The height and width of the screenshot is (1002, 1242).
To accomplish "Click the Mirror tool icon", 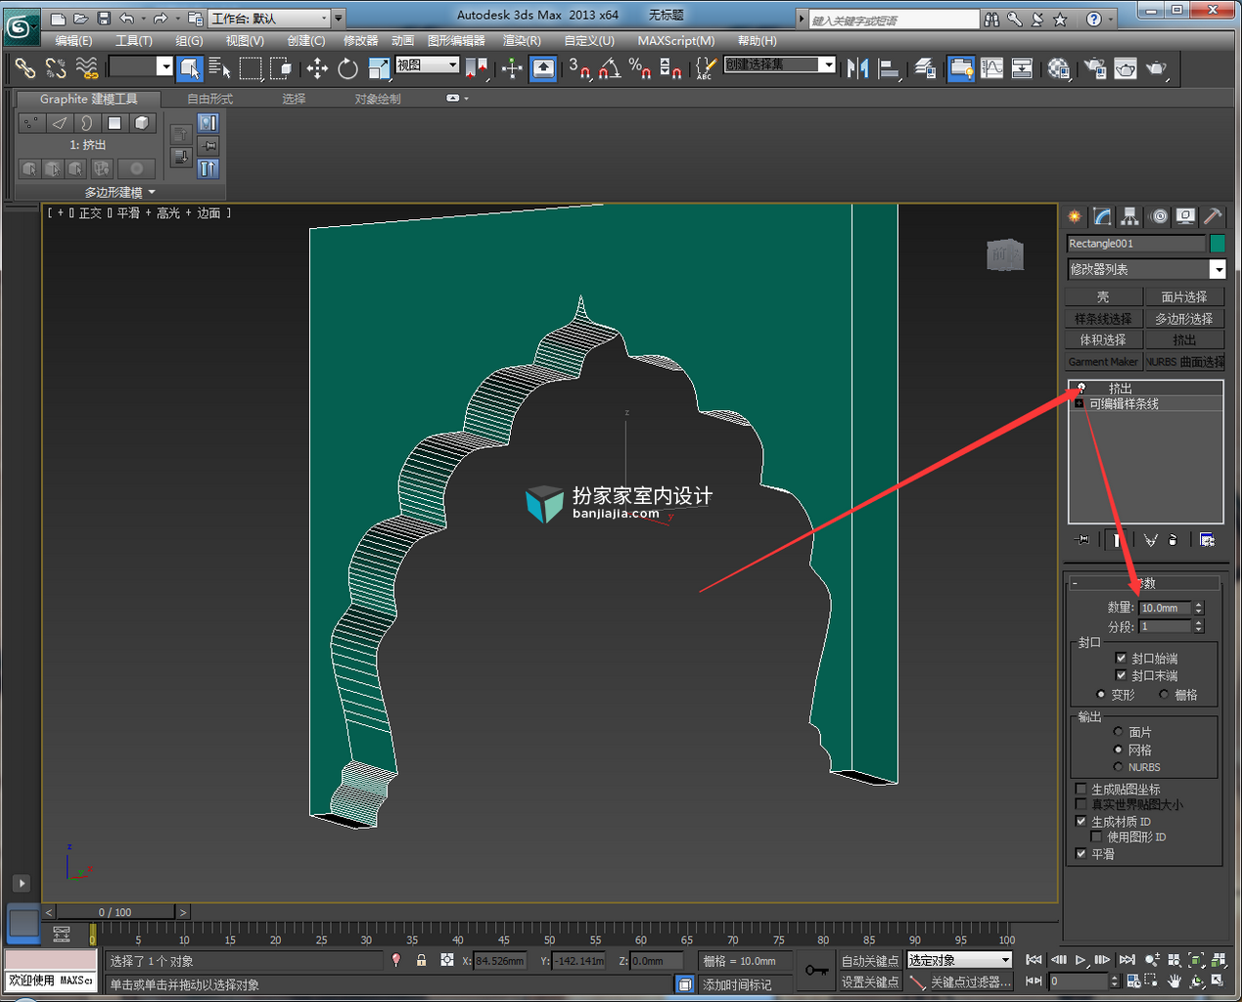I will tap(858, 68).
